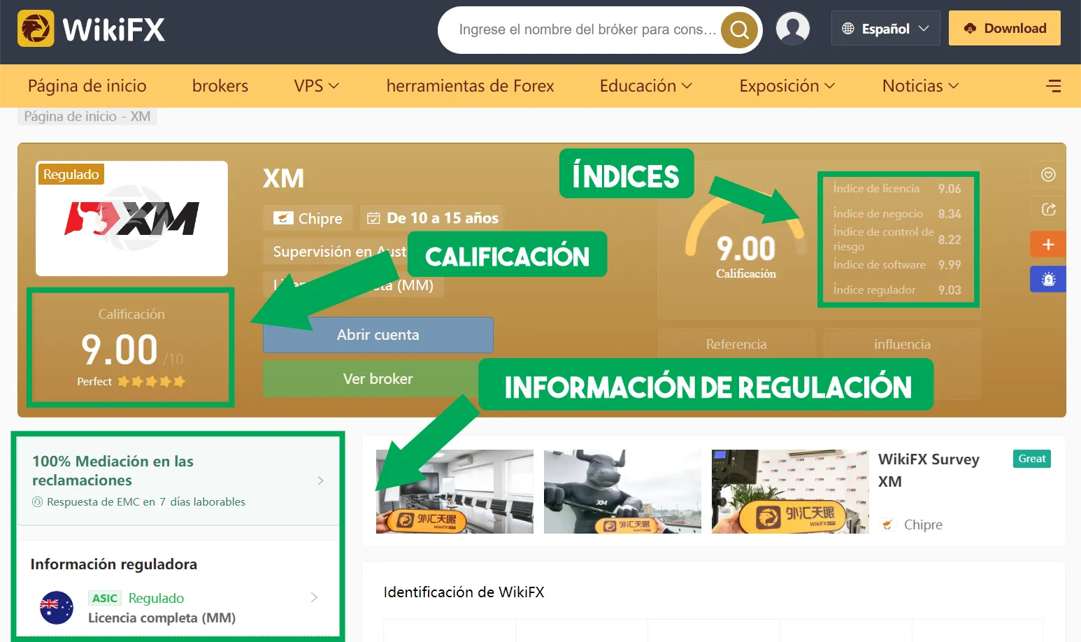
Task: Click the XM broker logo
Action: click(132, 218)
